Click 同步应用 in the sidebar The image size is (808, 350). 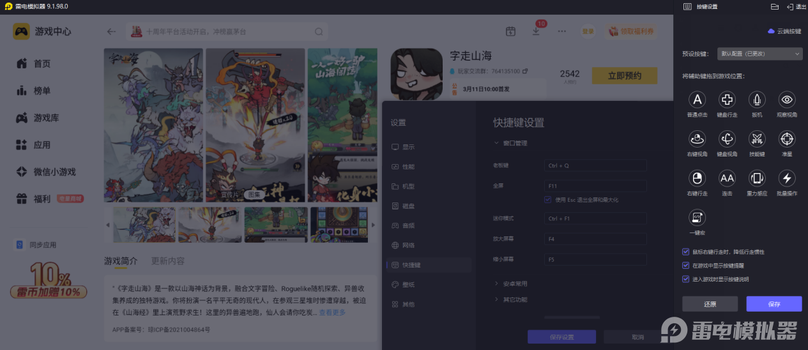36,245
